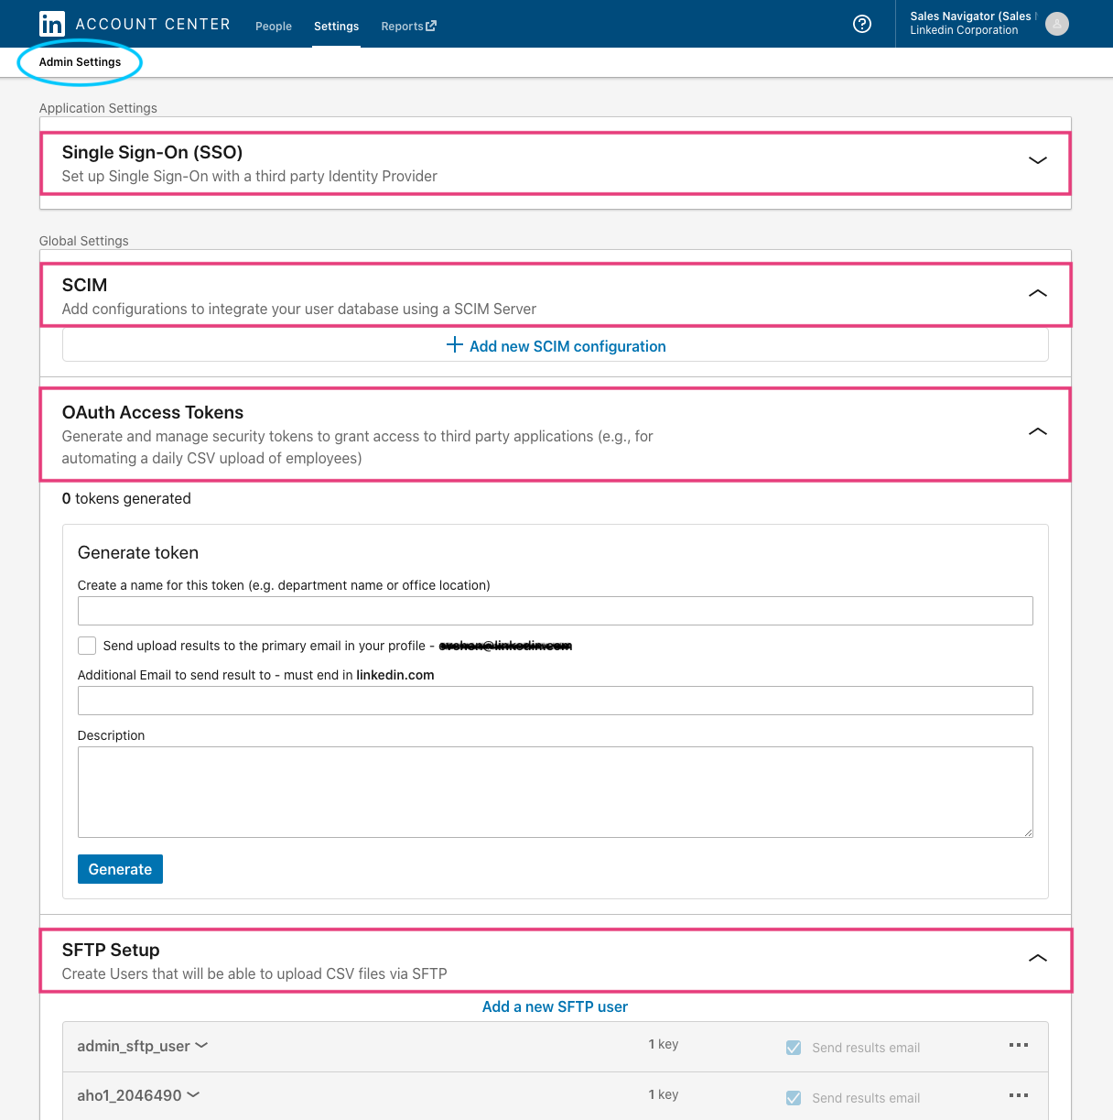Toggle Send results email for aho1_2046490
The image size is (1113, 1120).
pos(794,1098)
